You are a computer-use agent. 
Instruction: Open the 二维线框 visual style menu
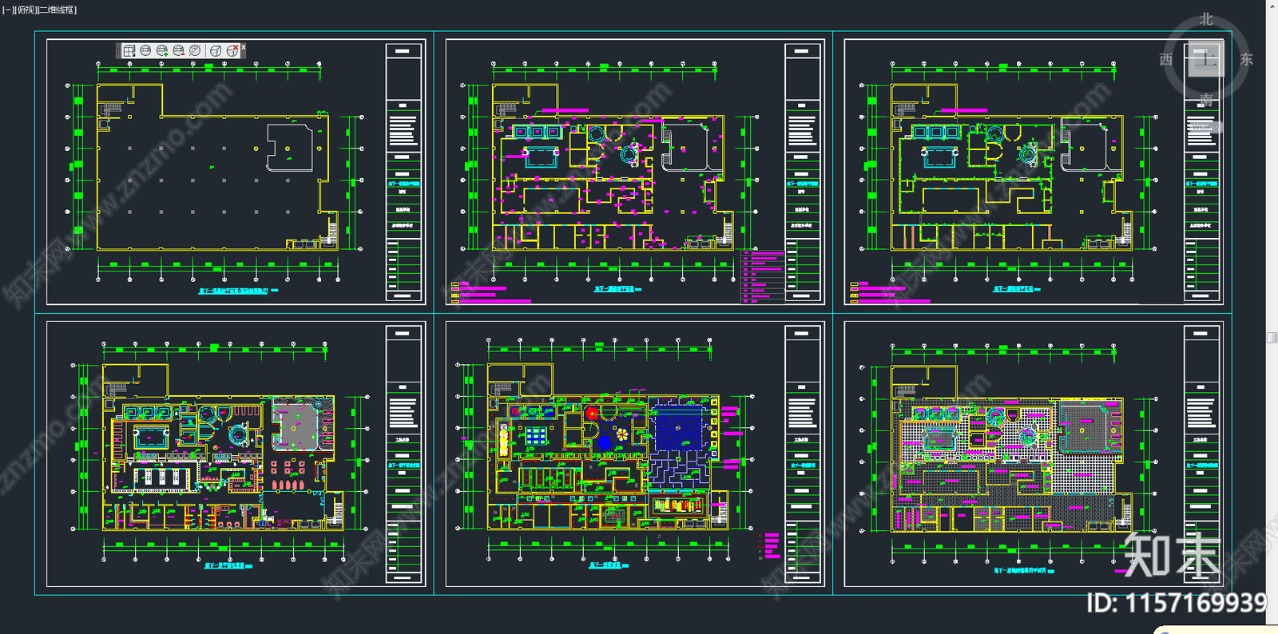(57, 10)
